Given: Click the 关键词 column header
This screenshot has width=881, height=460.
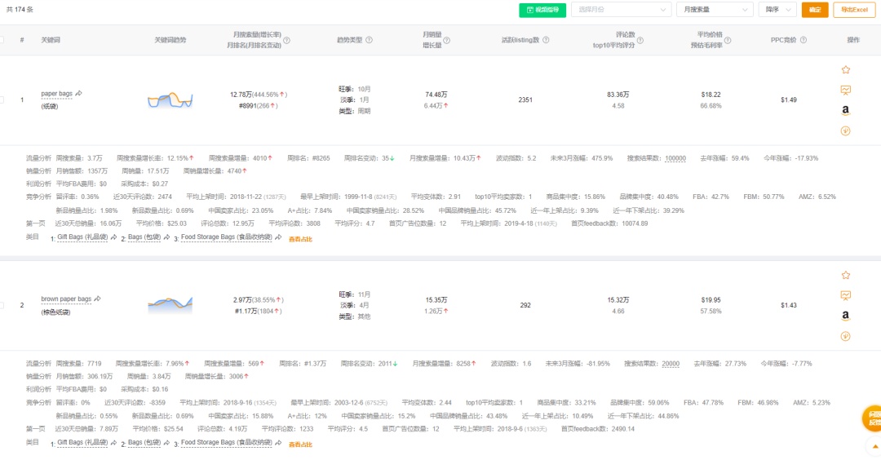Looking at the screenshot, I should click(51, 40).
